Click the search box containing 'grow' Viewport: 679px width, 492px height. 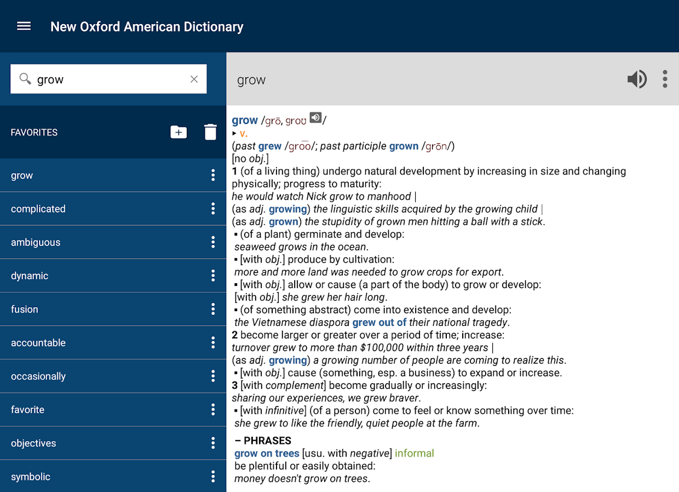click(x=108, y=79)
